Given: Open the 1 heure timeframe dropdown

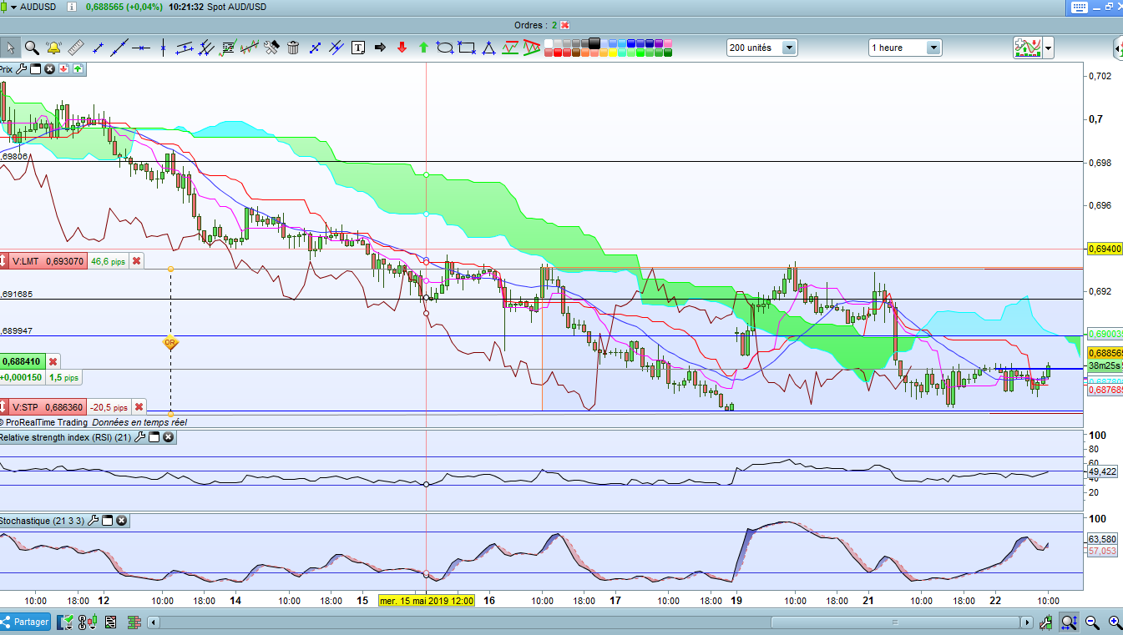Looking at the screenshot, I should coord(933,48).
